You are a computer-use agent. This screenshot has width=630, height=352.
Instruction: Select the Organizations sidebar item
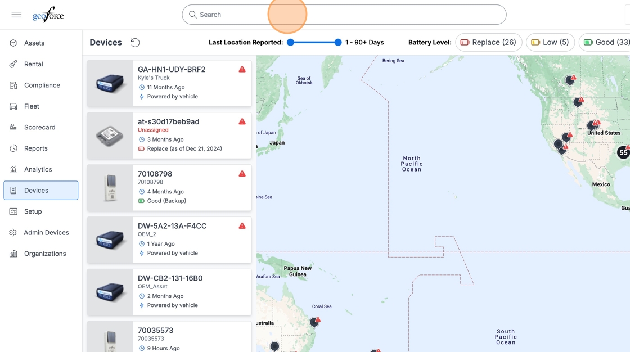point(44,254)
